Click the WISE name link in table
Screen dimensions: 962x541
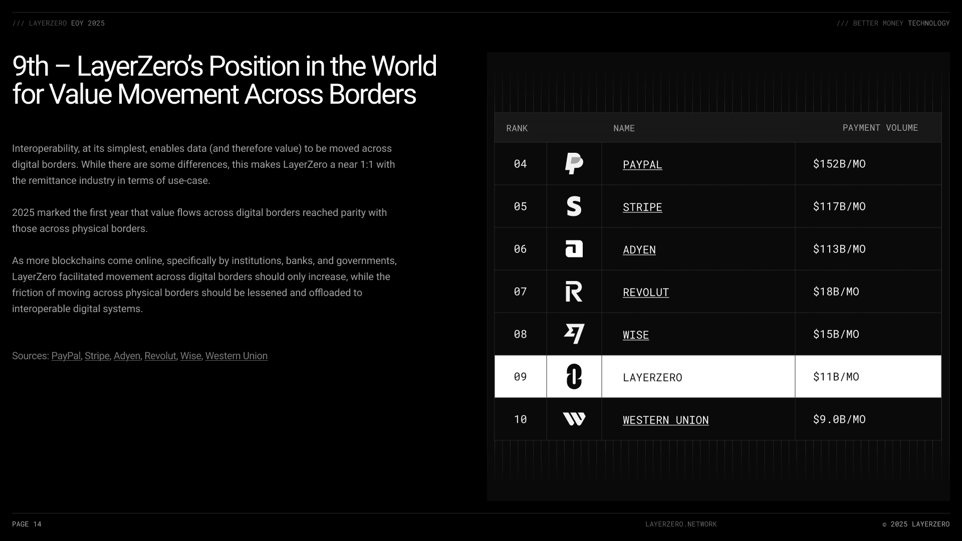coord(635,335)
